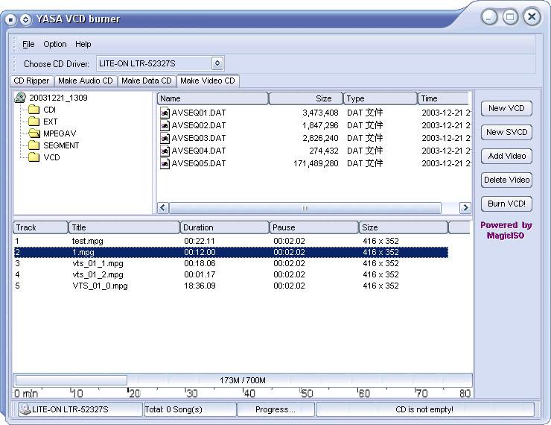Click the Delete Video button
Image resolution: width=551 pixels, height=425 pixels.
click(506, 180)
